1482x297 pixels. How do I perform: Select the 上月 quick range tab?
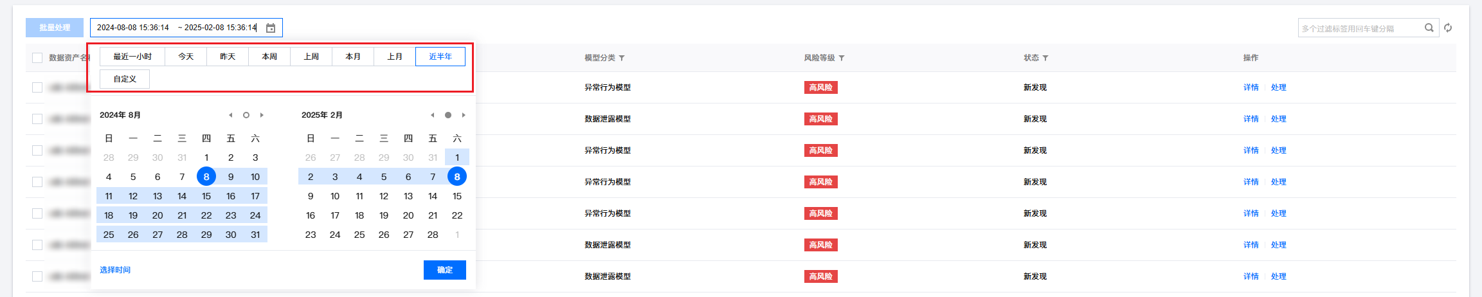tap(395, 57)
